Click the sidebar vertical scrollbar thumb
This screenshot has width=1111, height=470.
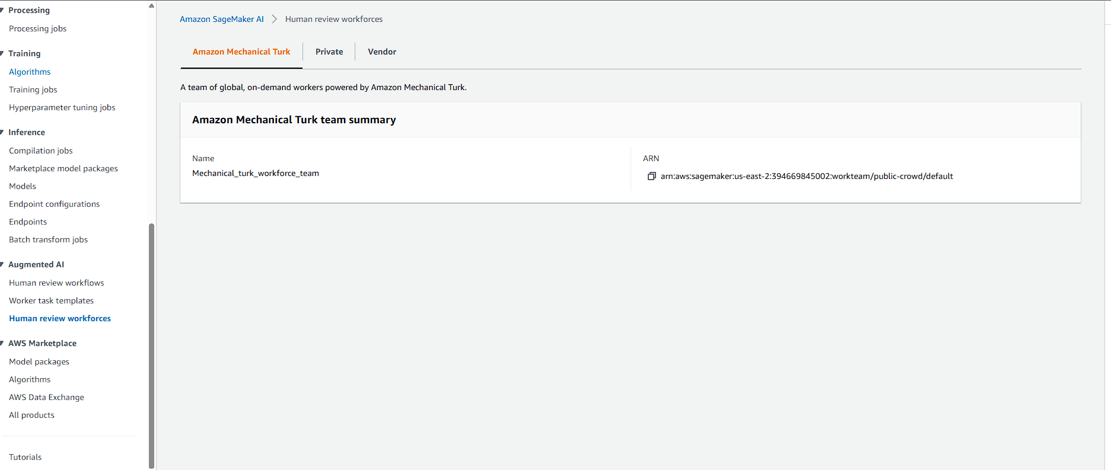coord(151,344)
